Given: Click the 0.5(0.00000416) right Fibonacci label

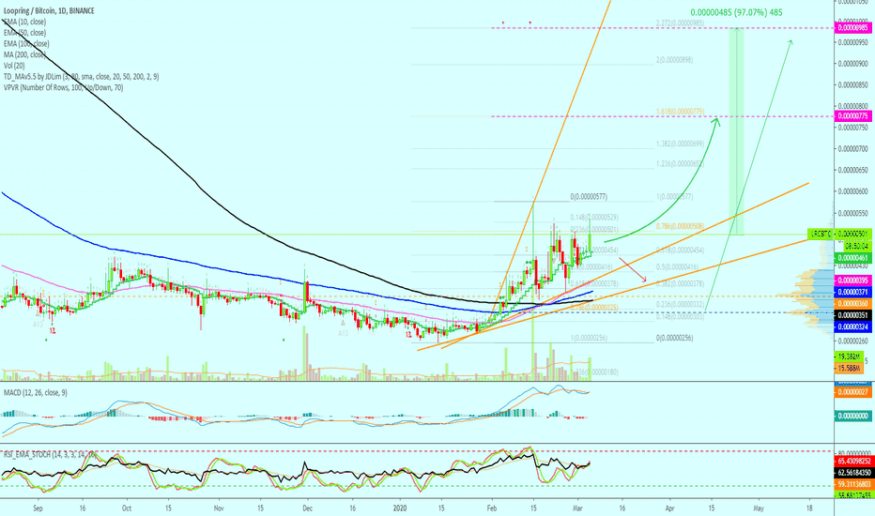Looking at the screenshot, I should tap(677, 267).
